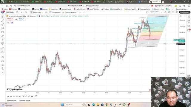191x107 pixels.
Task: Open the Торговая панель tab
Action: (25, 100)
